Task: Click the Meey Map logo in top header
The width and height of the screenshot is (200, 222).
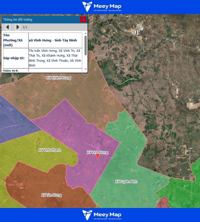Action: (x=102, y=7)
